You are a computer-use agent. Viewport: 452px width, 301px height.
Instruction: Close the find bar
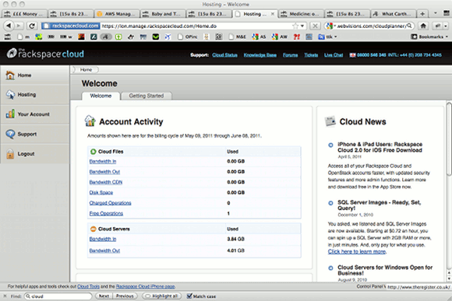pos(5,296)
